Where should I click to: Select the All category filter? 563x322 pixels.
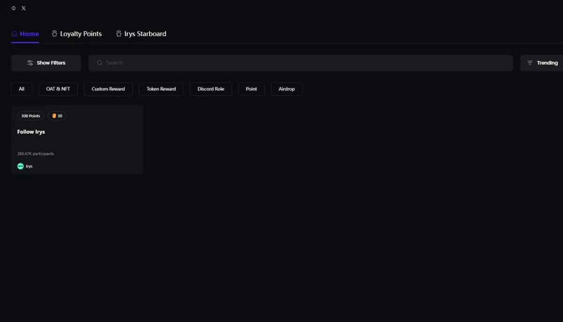tap(22, 89)
